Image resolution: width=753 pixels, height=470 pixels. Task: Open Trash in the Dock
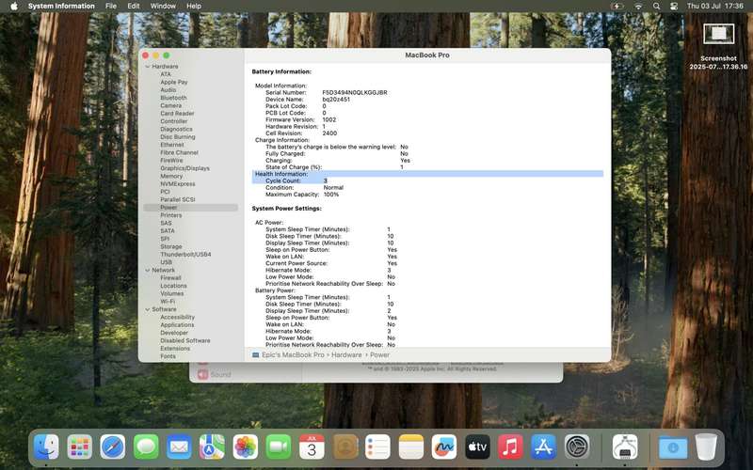(x=706, y=446)
